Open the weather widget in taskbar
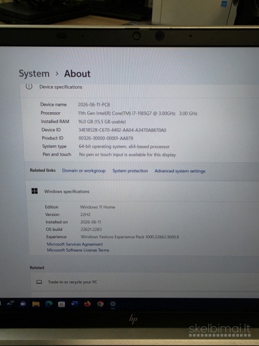The height and width of the screenshot is (346, 259). [10, 304]
